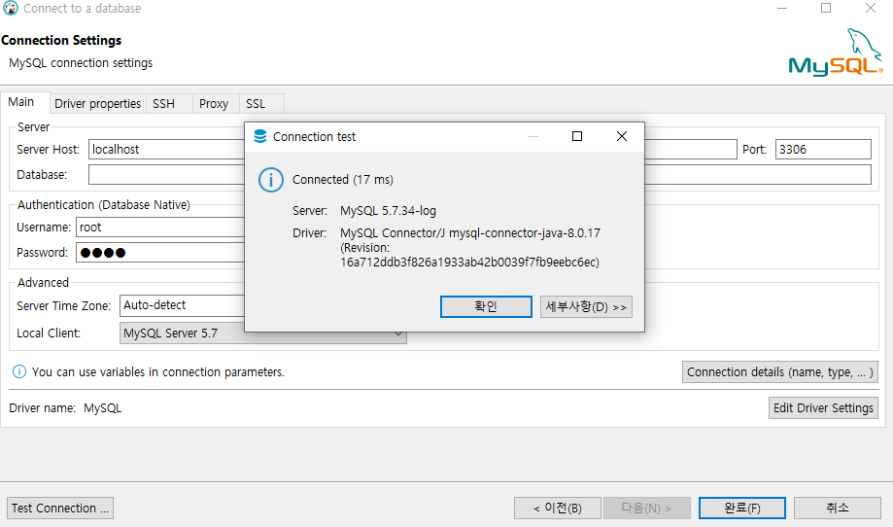
Task: Click the variables in connection parameters hint
Action: click(x=157, y=372)
